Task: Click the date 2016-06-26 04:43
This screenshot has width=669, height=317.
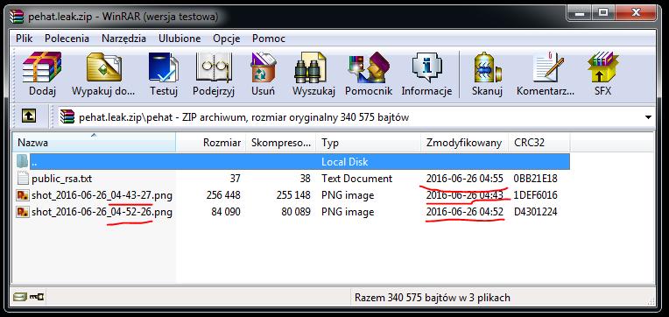Action: tap(465, 195)
